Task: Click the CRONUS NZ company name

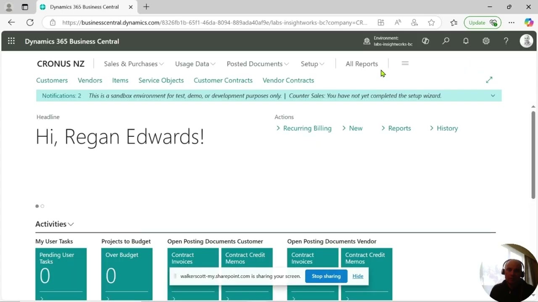Action: (x=61, y=64)
